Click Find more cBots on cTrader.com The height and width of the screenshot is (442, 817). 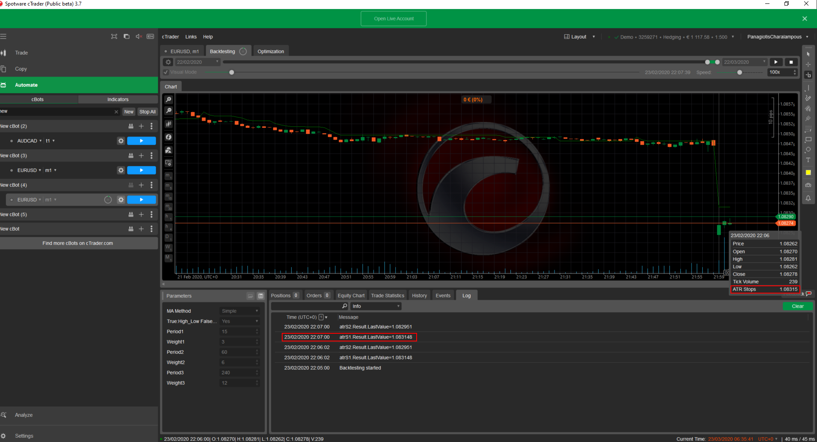pyautogui.click(x=78, y=243)
